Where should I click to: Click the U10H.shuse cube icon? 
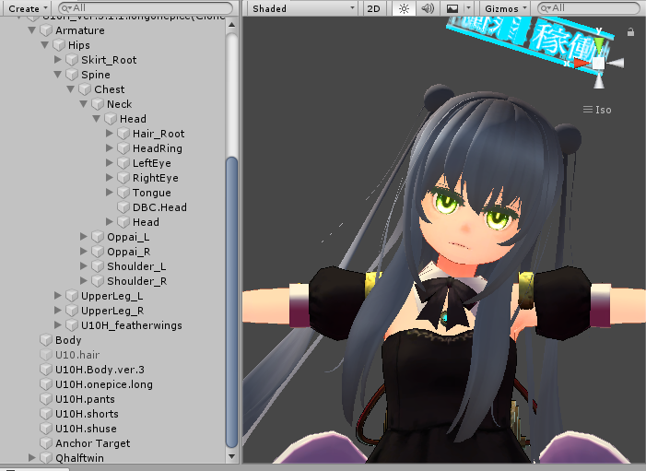(x=46, y=429)
